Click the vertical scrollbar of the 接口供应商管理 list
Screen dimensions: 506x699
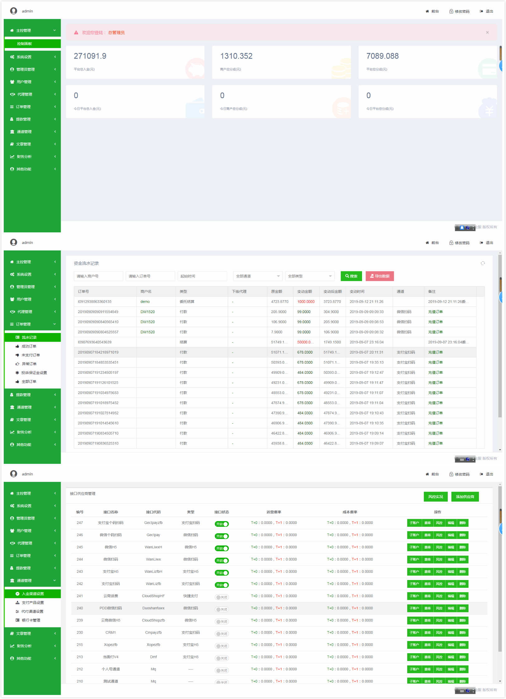coord(500,569)
